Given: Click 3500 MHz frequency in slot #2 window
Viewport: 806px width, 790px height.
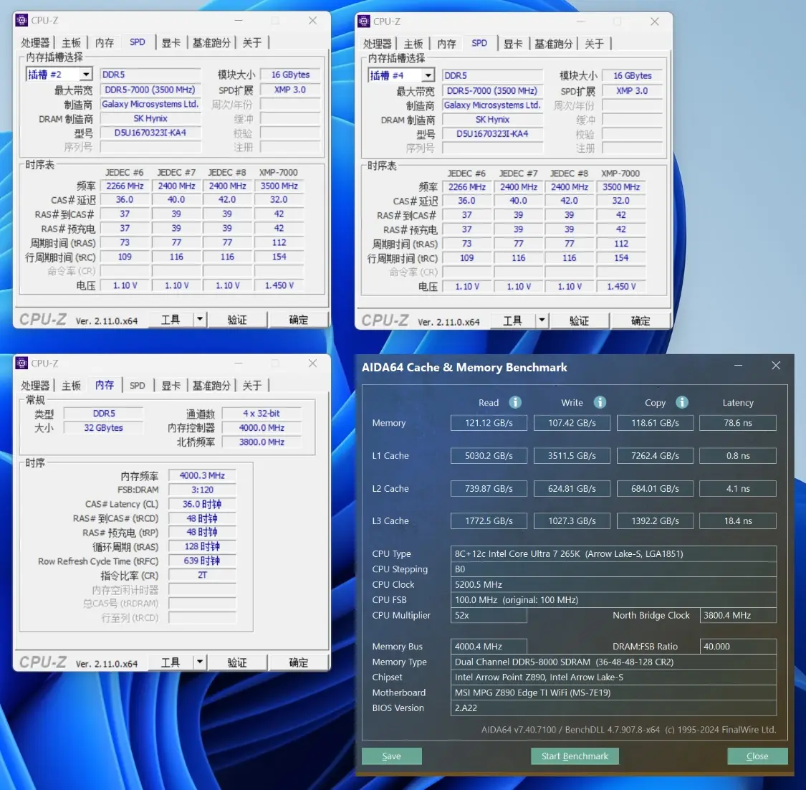Looking at the screenshot, I should [279, 186].
